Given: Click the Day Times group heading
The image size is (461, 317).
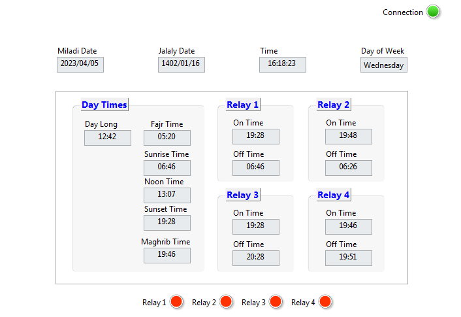Looking at the screenshot, I should [104, 105].
